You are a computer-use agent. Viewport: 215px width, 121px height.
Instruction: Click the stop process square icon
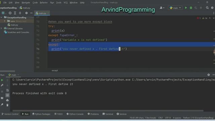tap(2, 91)
